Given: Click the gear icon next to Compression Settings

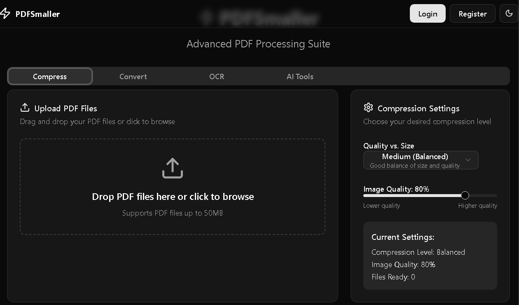Looking at the screenshot, I should (x=368, y=108).
